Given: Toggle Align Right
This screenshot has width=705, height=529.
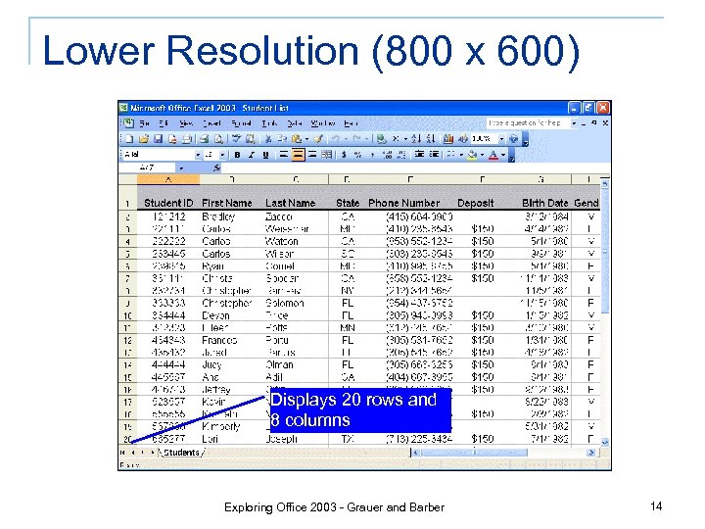Looking at the screenshot, I should pos(312,155).
